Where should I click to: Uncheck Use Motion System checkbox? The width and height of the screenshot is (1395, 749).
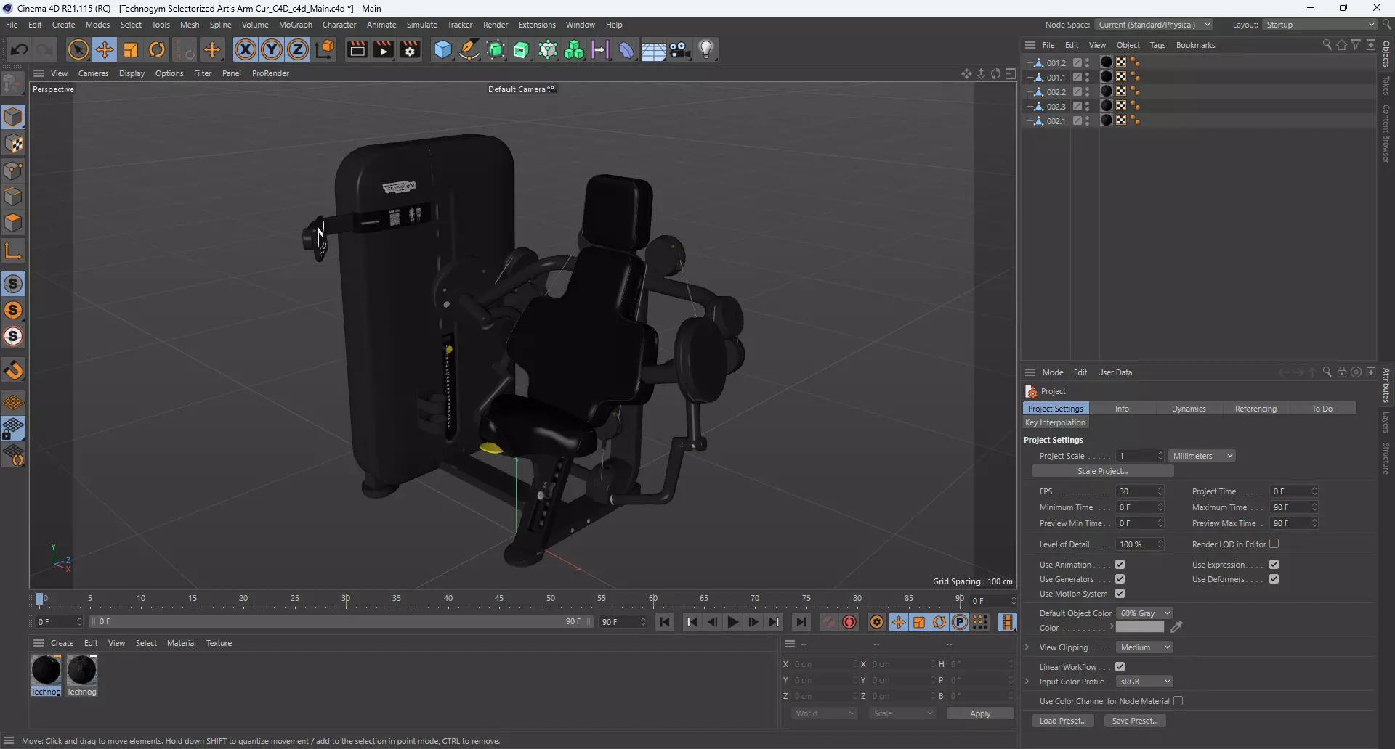click(1120, 594)
